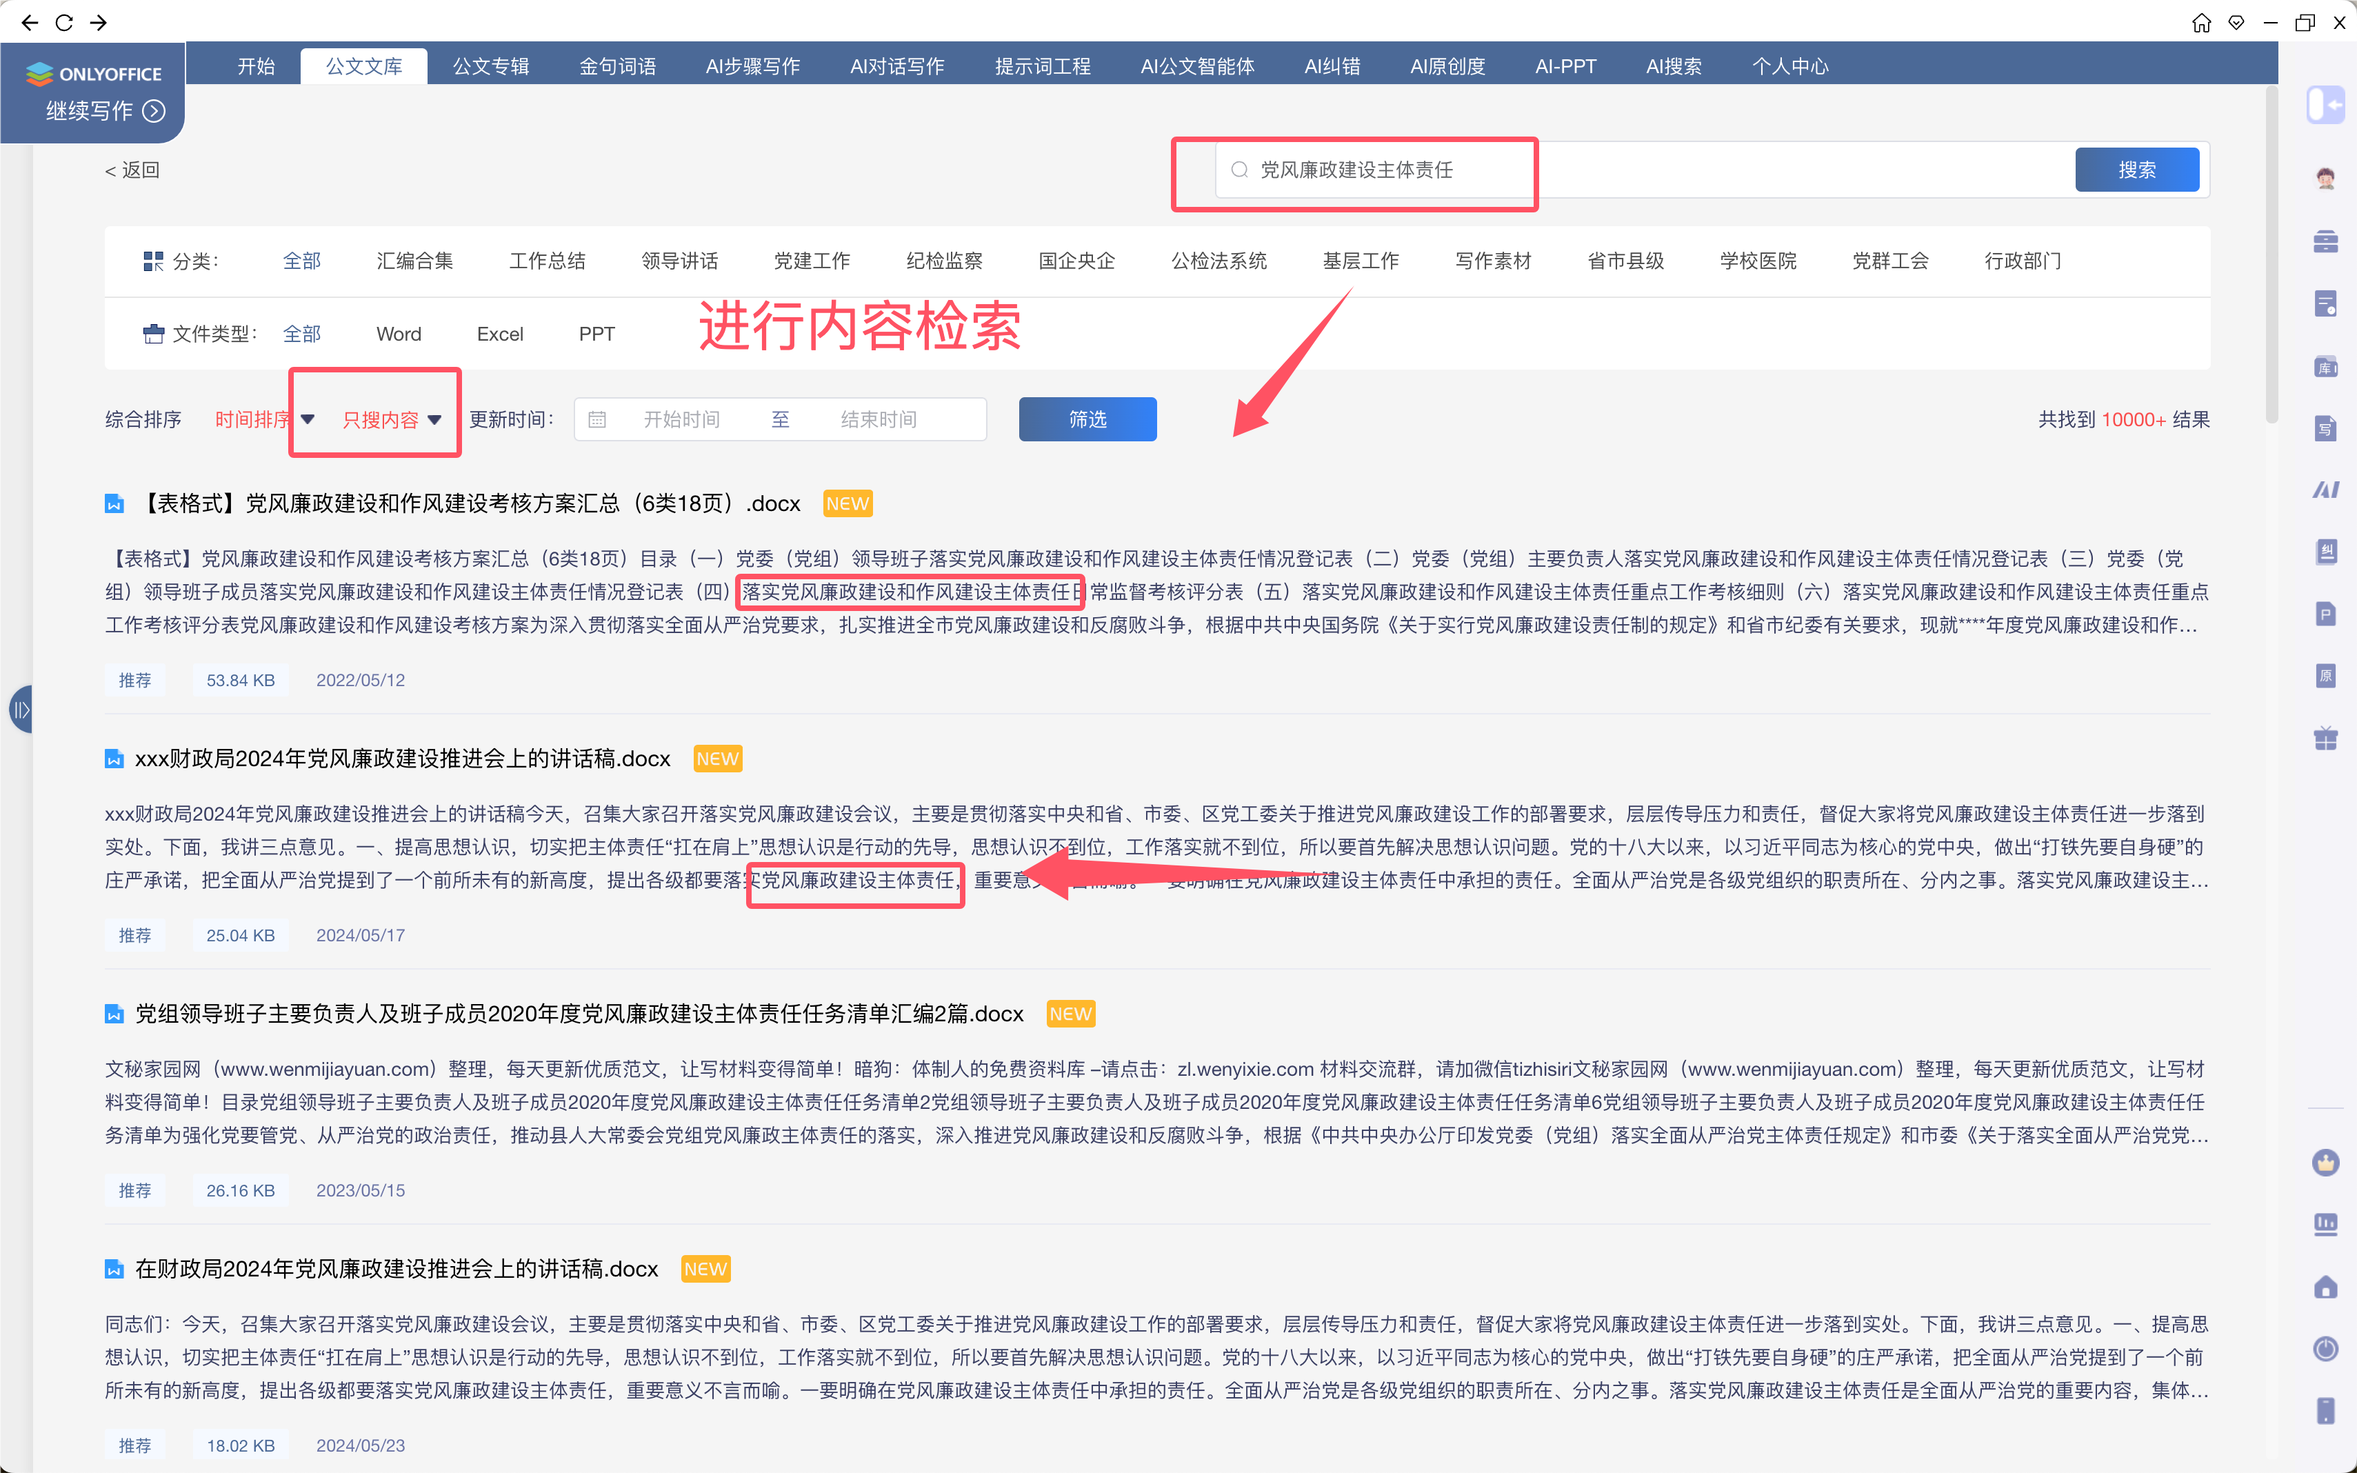Open the 库 library folder icon in sidebar
The image size is (2357, 1473).
(2326, 366)
